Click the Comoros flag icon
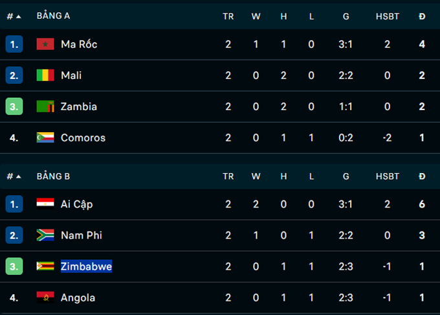Image resolution: width=440 pixels, height=315 pixels. click(x=45, y=137)
